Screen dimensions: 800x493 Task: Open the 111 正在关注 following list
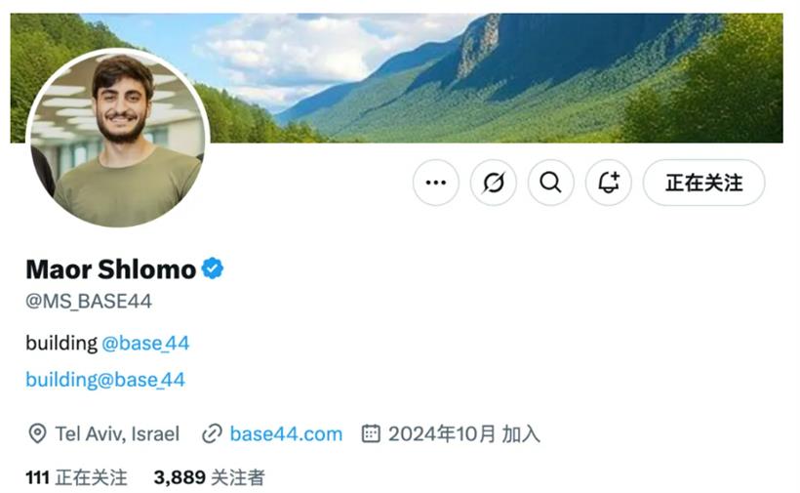tap(76, 477)
